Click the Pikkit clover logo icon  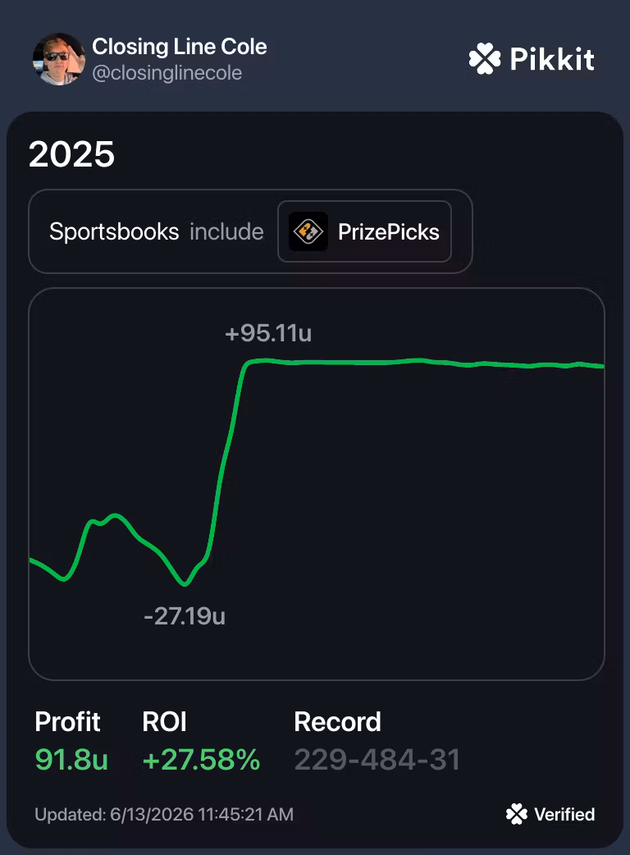(x=485, y=58)
